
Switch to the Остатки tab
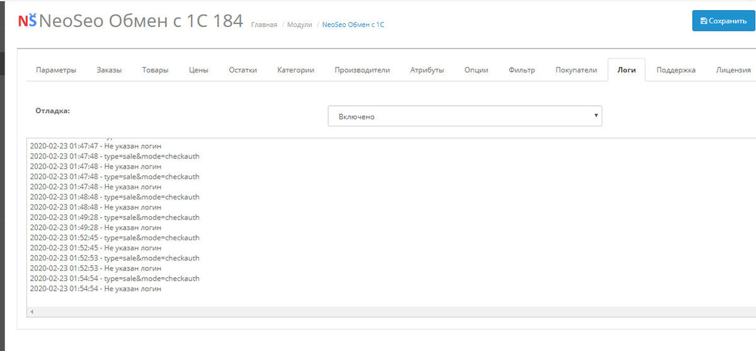243,70
